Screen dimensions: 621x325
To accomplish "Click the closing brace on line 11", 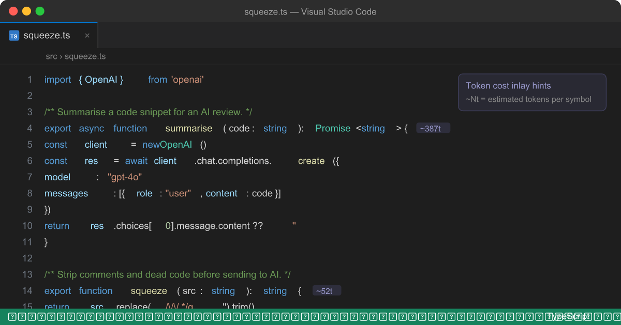I will (x=46, y=242).
